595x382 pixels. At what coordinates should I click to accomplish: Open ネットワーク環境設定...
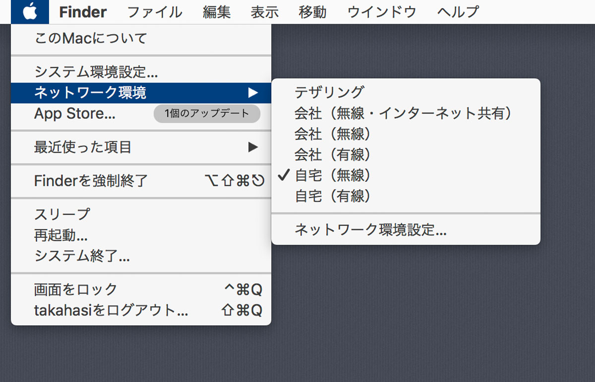tap(406, 230)
